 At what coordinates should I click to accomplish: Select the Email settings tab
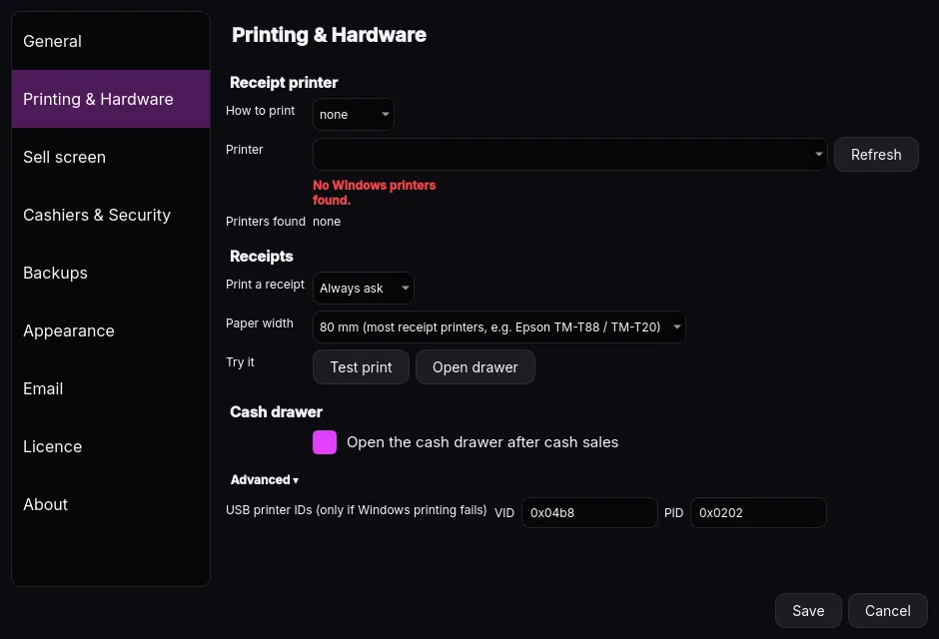(x=111, y=389)
